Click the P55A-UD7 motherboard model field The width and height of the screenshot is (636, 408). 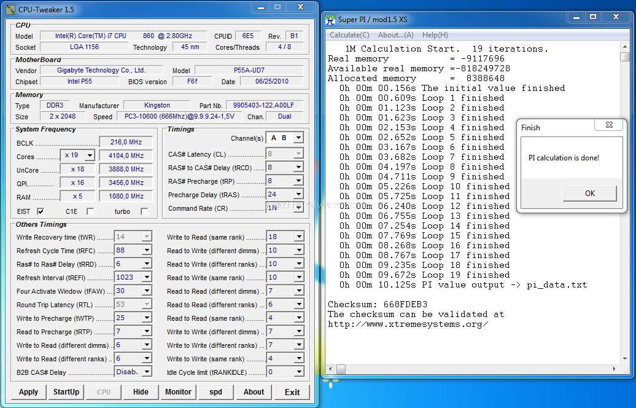click(249, 70)
